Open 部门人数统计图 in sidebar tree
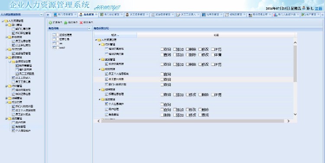325x163 pixels. pyautogui.click(x=24, y=106)
